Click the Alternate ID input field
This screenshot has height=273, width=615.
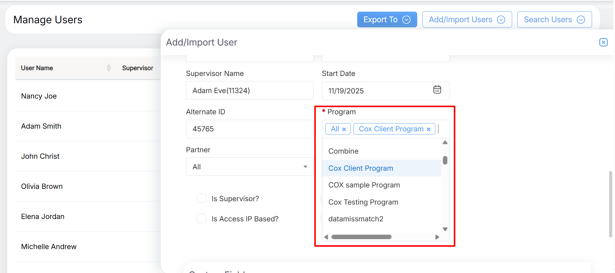[249, 129]
